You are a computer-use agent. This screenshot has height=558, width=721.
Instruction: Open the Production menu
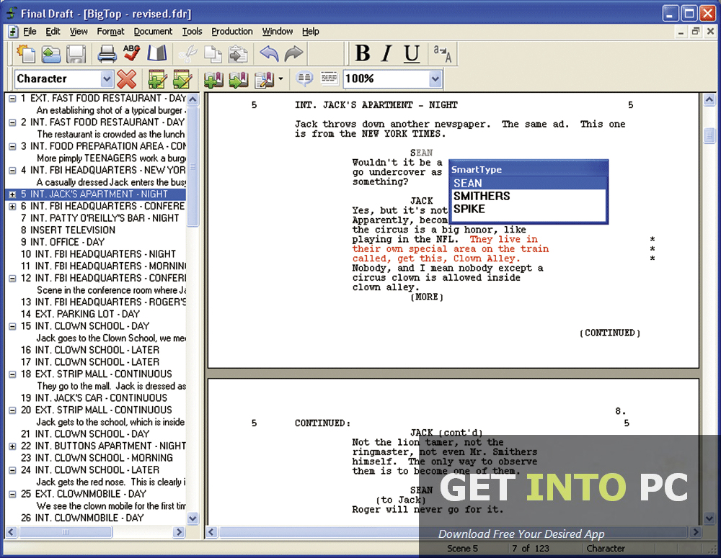click(232, 31)
